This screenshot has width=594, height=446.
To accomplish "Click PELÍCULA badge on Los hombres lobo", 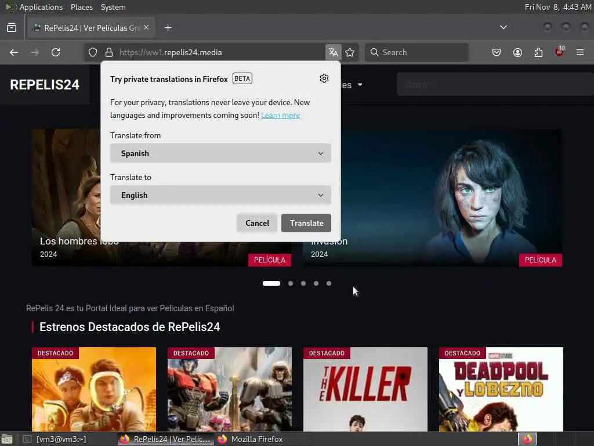I will (270, 260).
